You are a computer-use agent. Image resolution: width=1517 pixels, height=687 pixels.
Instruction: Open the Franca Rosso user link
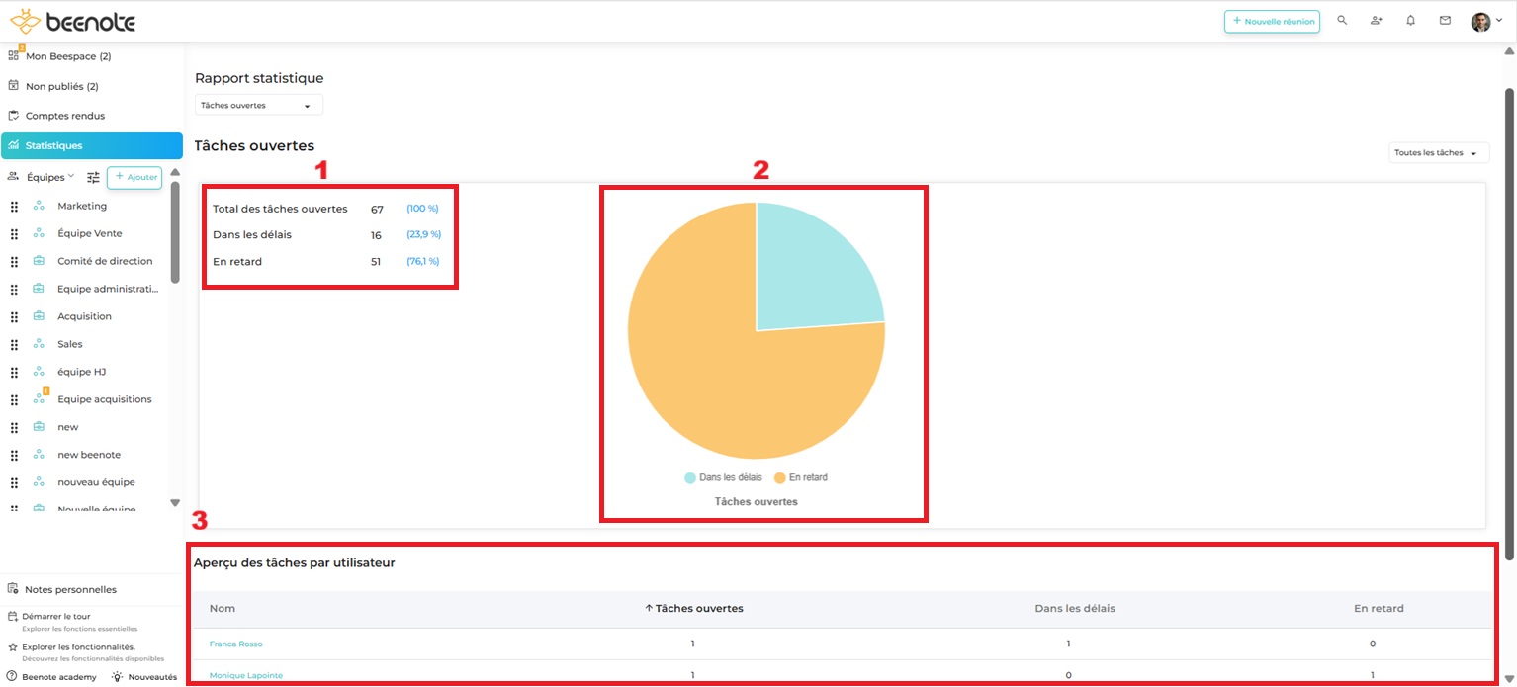[235, 644]
